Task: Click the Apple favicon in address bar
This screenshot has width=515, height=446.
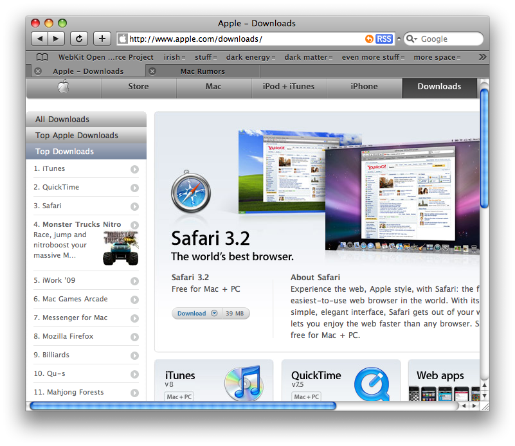Action: pos(123,39)
